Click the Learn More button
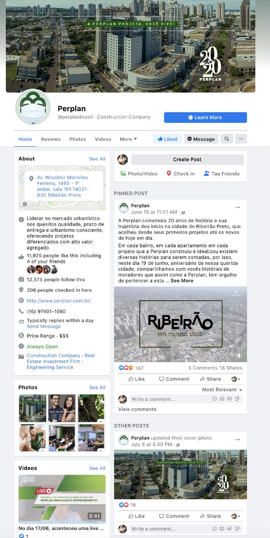This screenshot has height=538, width=270. [206, 117]
